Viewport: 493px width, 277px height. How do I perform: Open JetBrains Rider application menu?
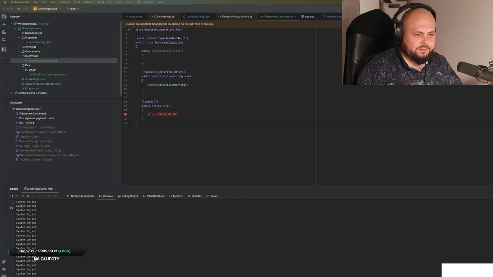tap(20, 2)
